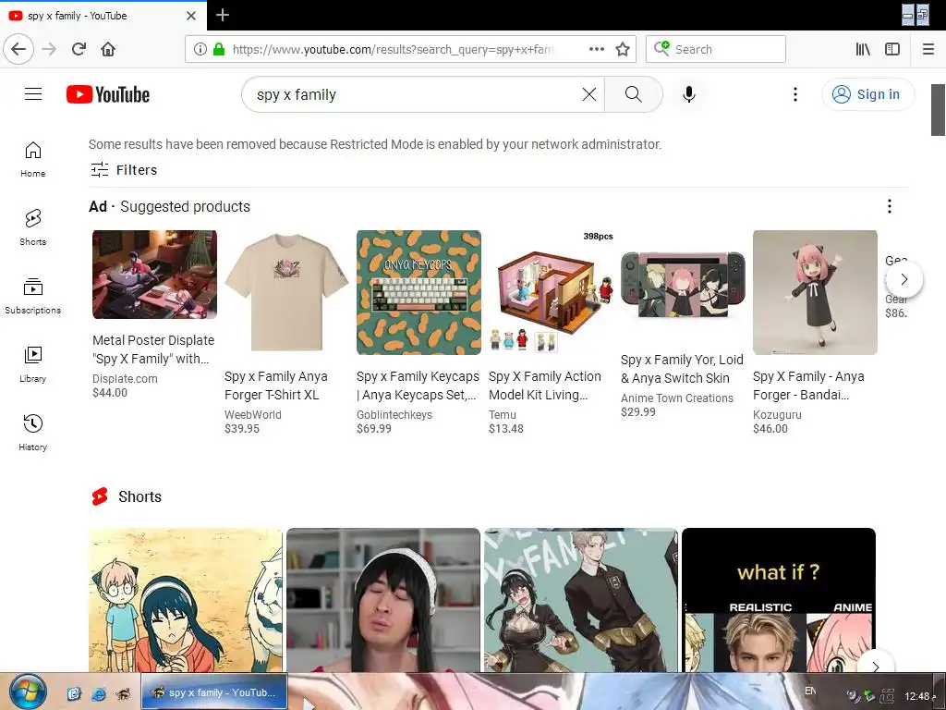Open the browser Home page icon

(x=108, y=49)
